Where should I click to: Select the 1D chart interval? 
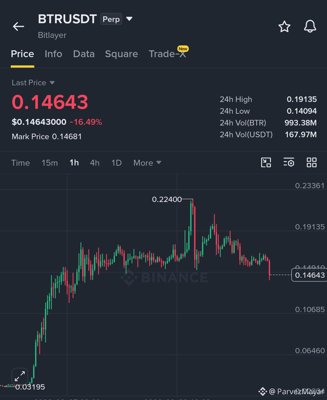116,163
